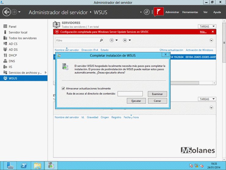Open TAREAS dropdown in Servidores section

pos(207,26)
